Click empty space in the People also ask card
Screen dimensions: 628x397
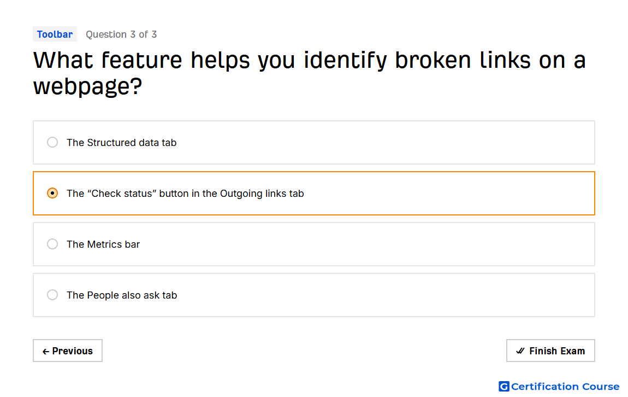[x=381, y=295]
